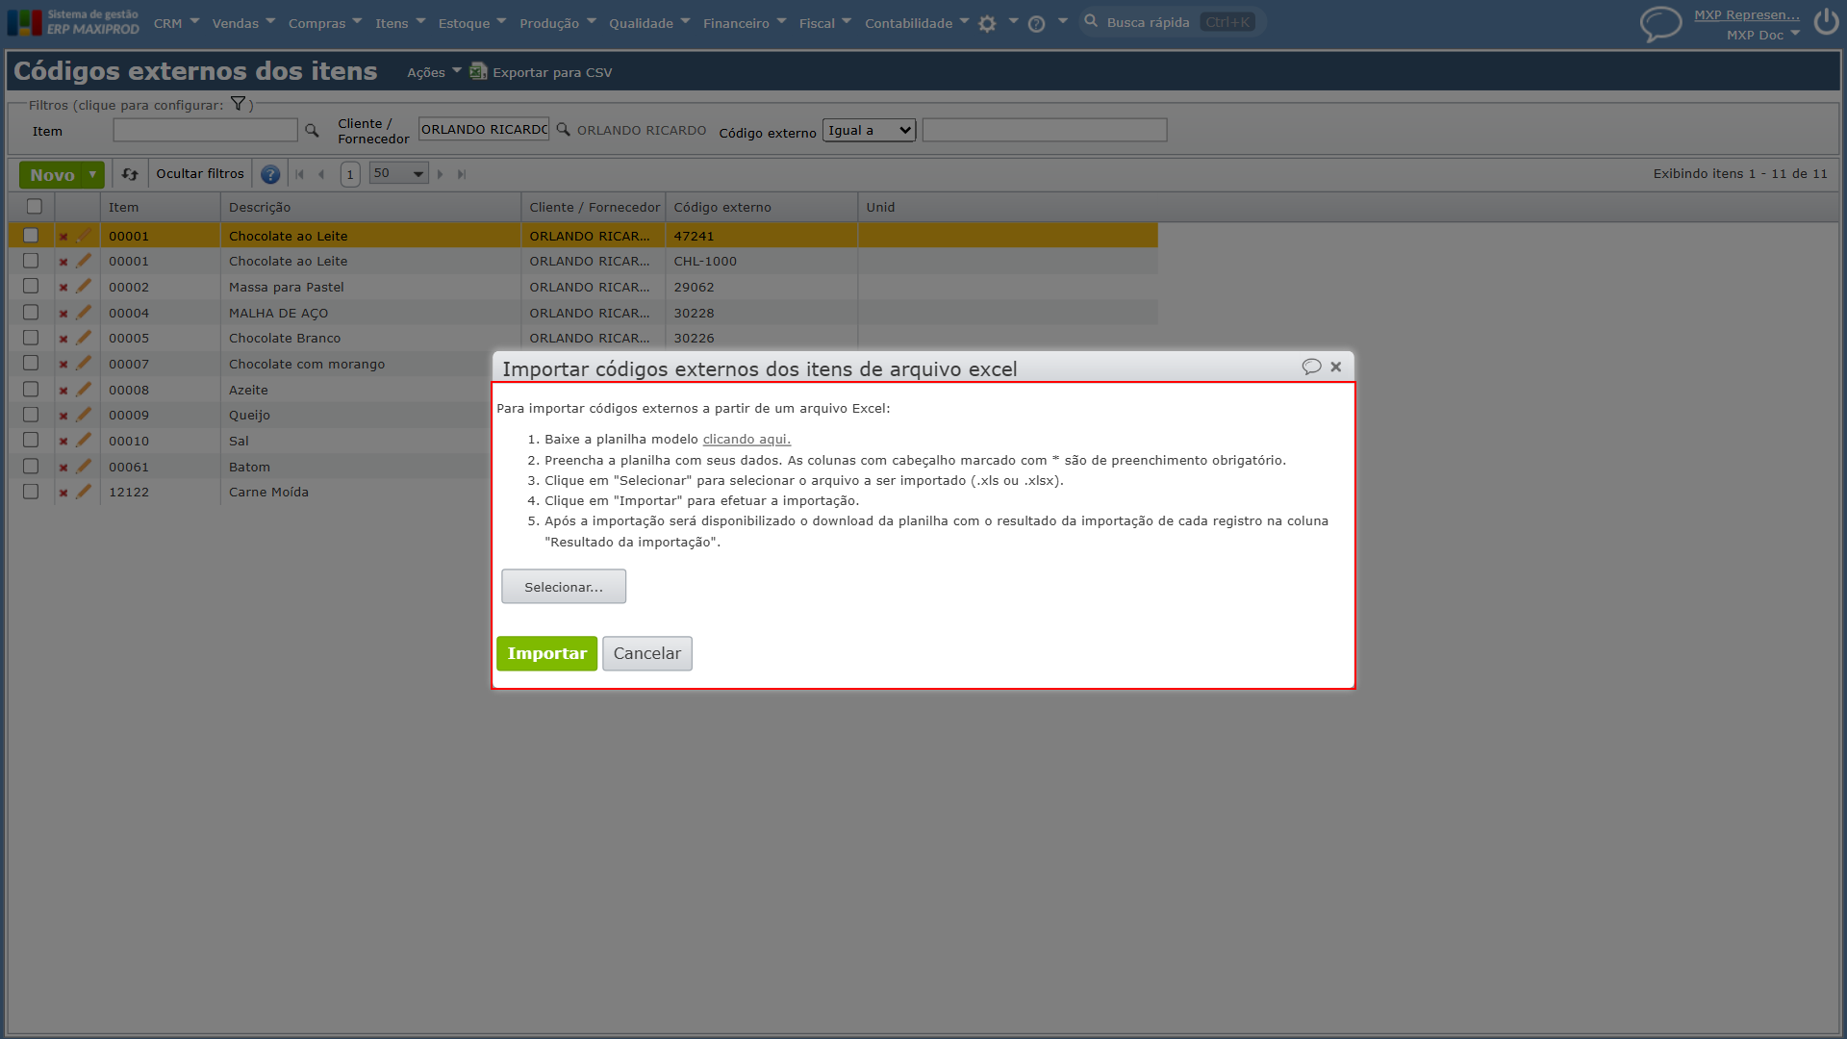
Task: Check the box for CHL-1000 row
Action: point(31,261)
